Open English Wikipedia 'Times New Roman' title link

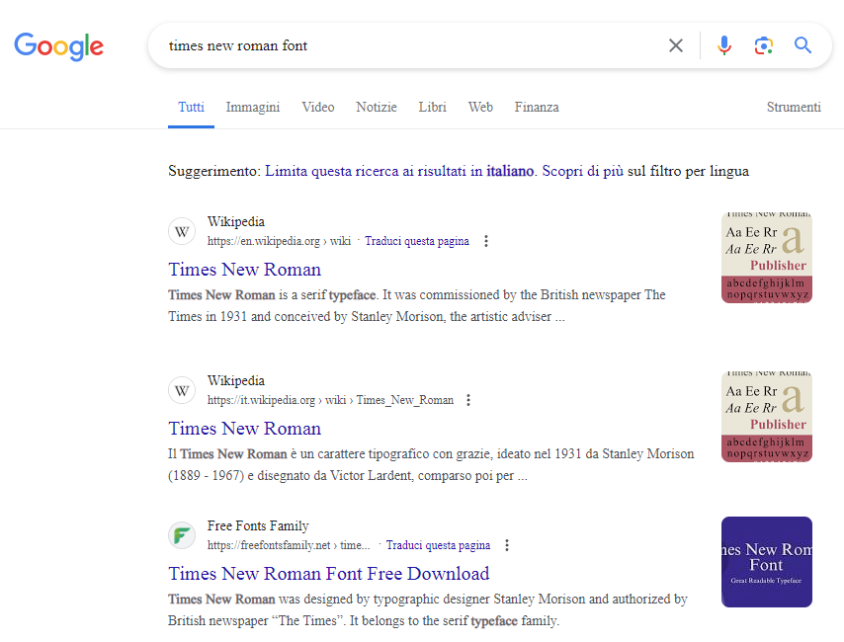point(244,269)
